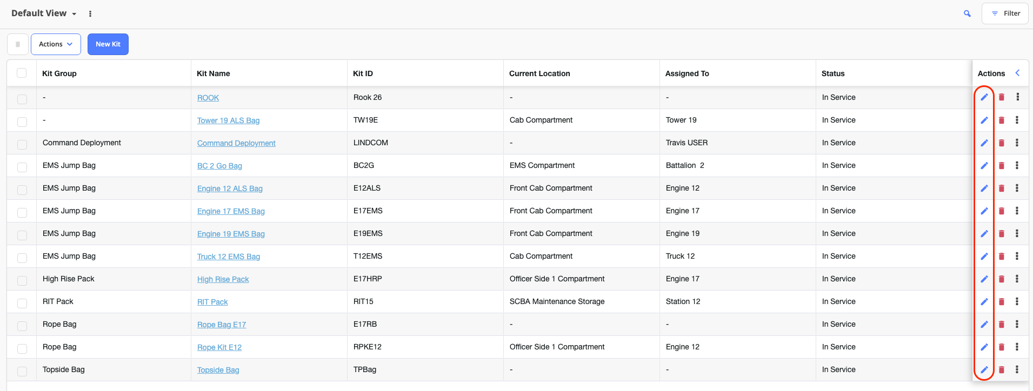The height and width of the screenshot is (391, 1033).
Task: Delete the Truck 12 EMS Bag kit
Action: (1001, 256)
